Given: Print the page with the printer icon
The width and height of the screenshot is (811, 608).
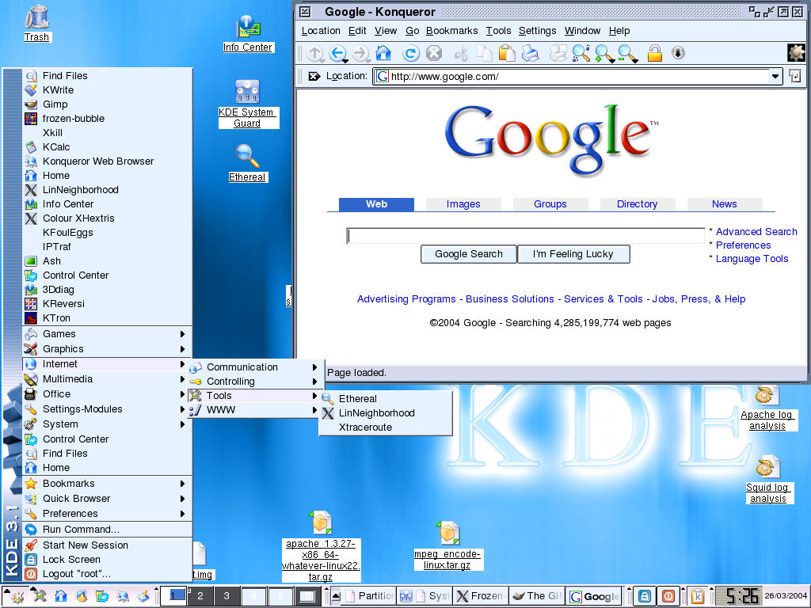Looking at the screenshot, I should [530, 53].
